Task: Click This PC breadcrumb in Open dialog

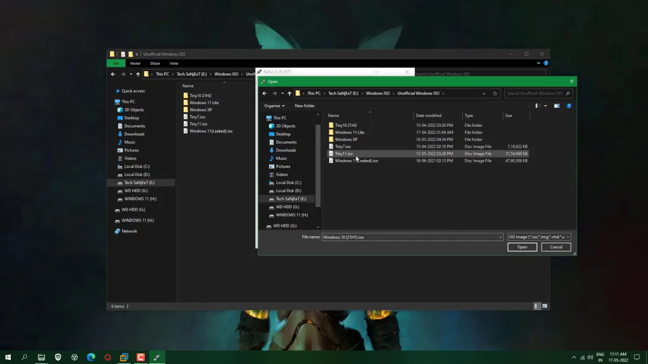Action: [x=314, y=93]
